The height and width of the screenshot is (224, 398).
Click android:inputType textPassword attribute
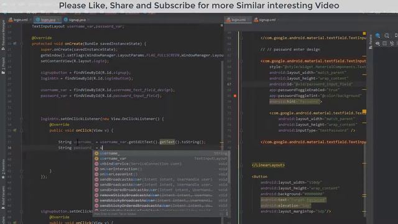coord(317,130)
